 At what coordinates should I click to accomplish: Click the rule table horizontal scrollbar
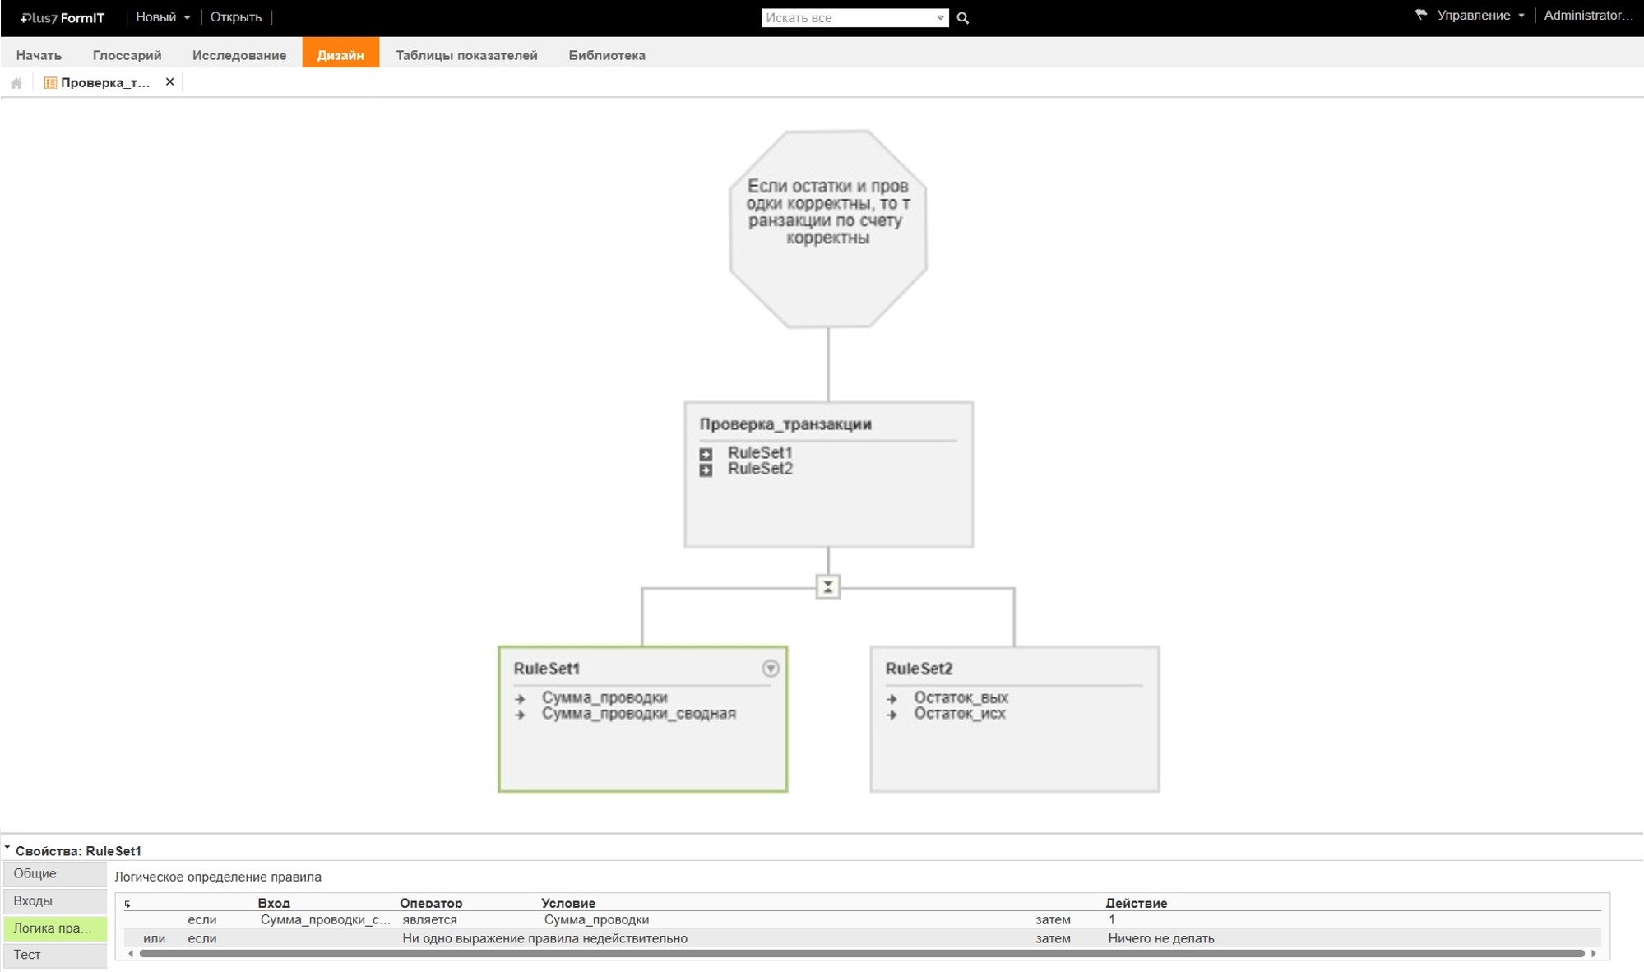pyautogui.click(x=860, y=954)
